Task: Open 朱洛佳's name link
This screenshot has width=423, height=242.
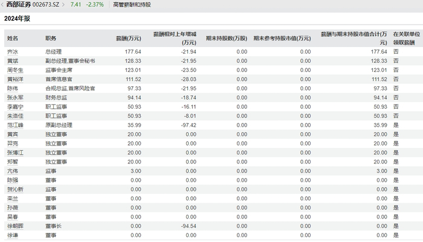Action: point(15,116)
